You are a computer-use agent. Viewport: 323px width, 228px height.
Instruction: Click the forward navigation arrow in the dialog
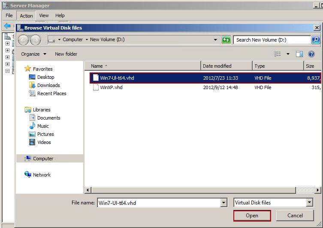36,40
